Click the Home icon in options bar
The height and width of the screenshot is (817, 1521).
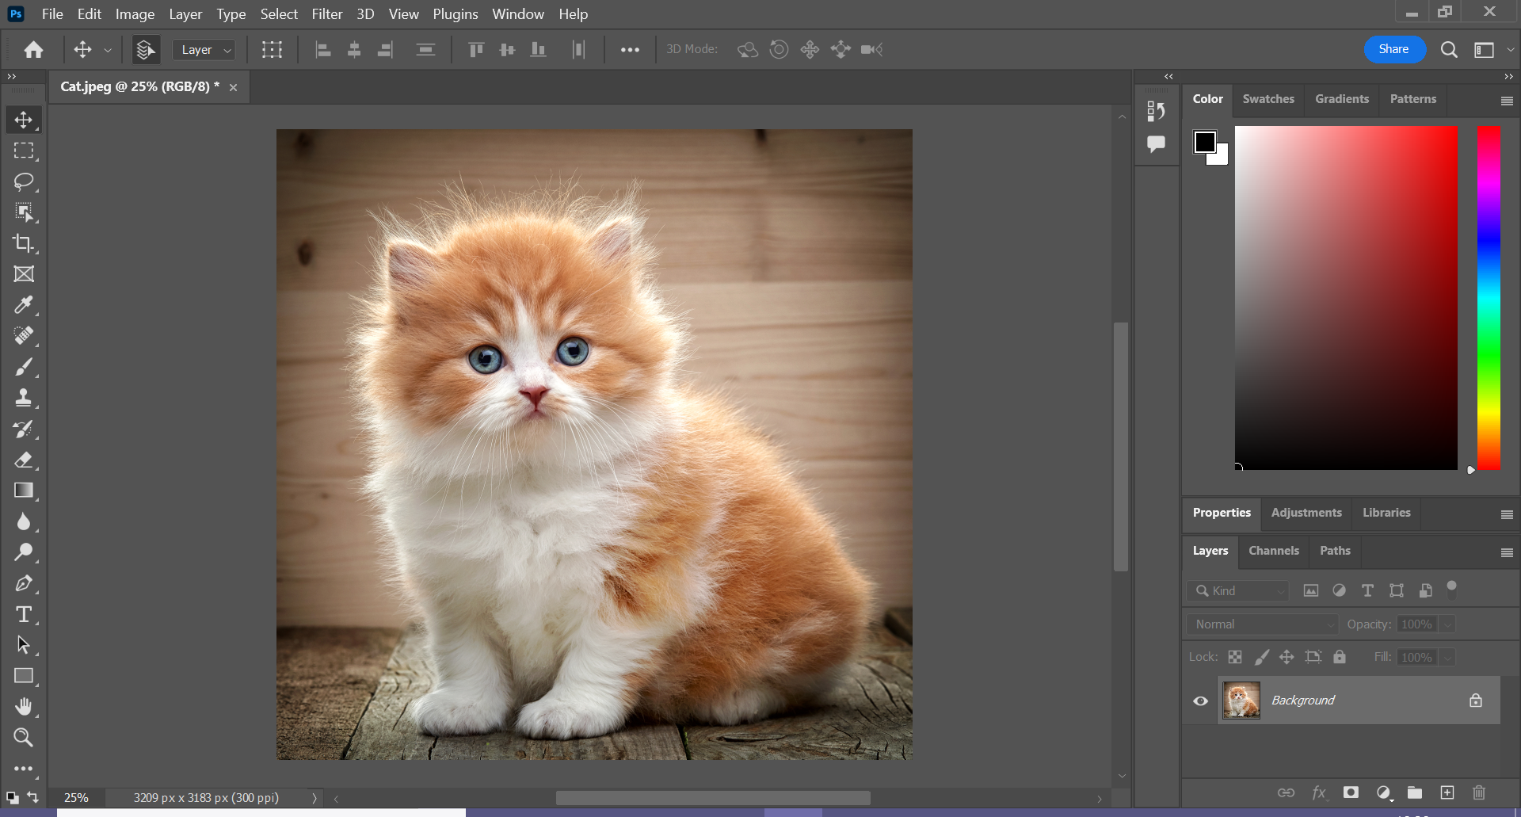coord(33,50)
